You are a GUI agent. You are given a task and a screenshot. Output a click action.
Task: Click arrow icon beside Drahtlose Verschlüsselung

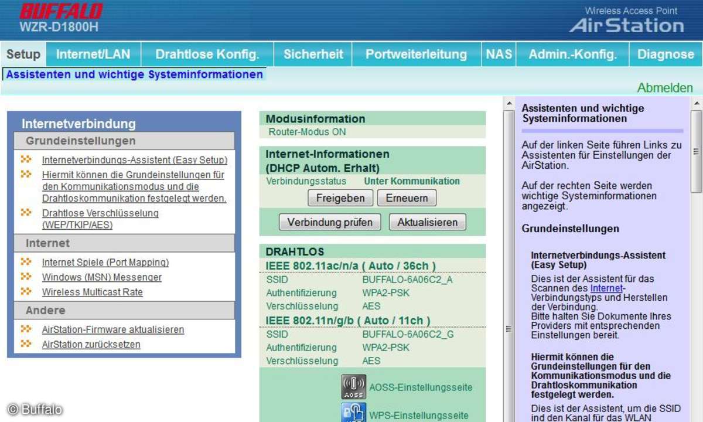26,212
